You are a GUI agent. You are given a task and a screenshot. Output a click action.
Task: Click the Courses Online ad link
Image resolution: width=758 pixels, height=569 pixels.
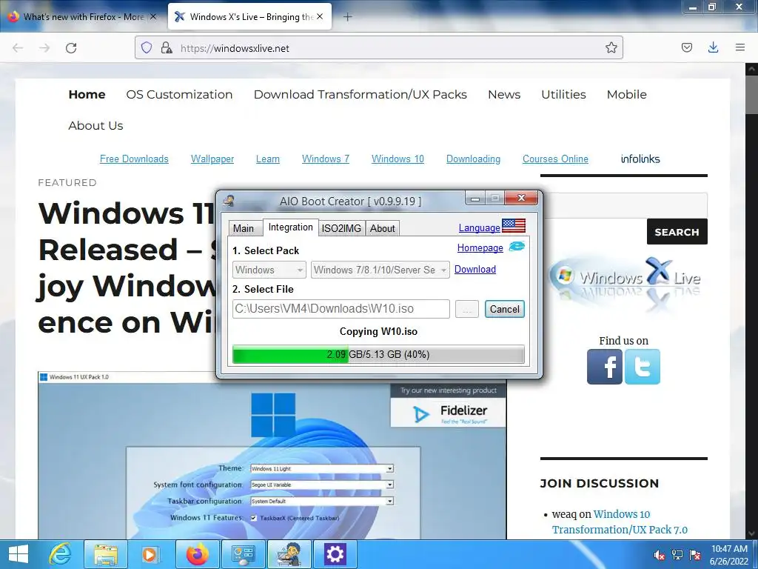point(555,159)
